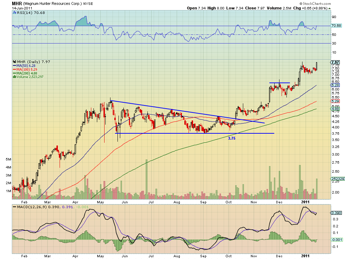Click the Low 7.34 header value
The image size is (345, 259).
click(235, 8)
